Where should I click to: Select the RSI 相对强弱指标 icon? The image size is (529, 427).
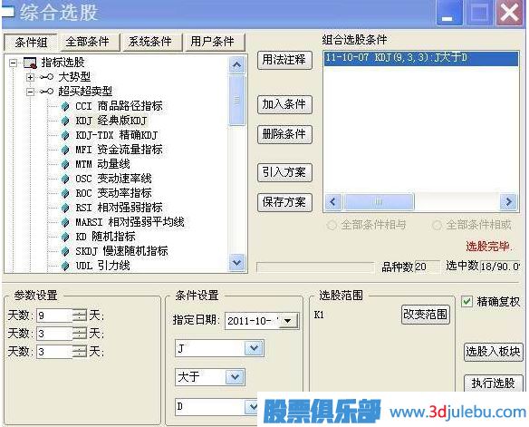click(x=65, y=209)
